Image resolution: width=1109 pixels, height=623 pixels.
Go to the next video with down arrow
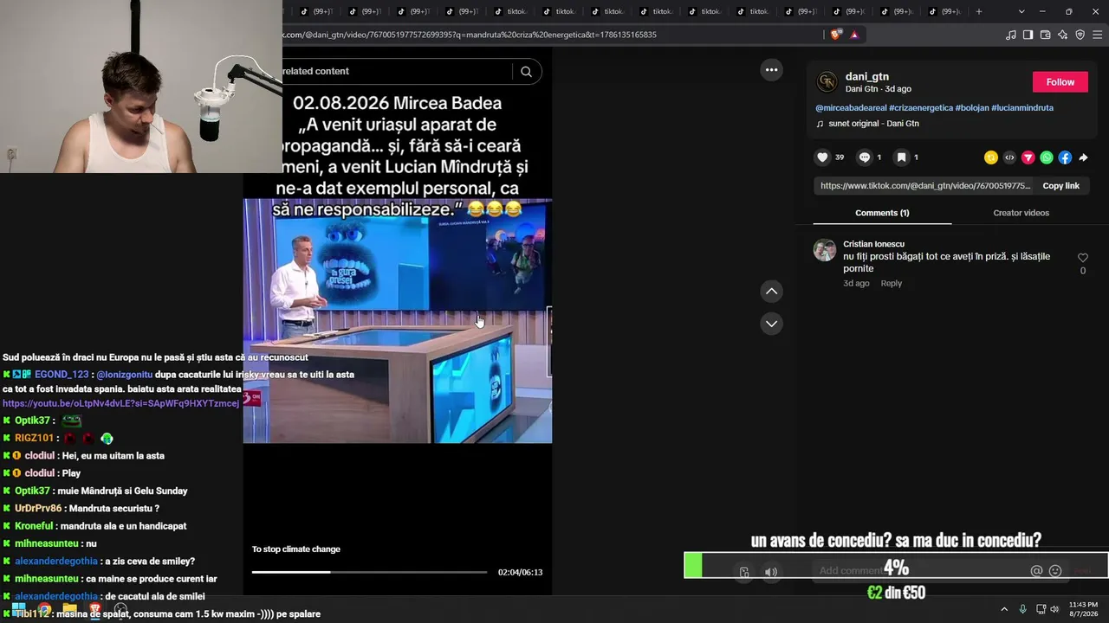tap(771, 324)
